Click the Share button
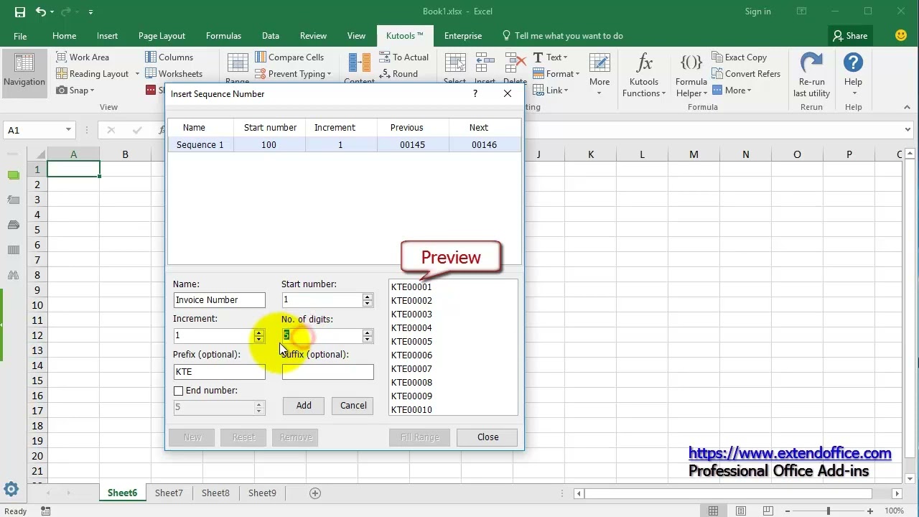 click(x=850, y=36)
